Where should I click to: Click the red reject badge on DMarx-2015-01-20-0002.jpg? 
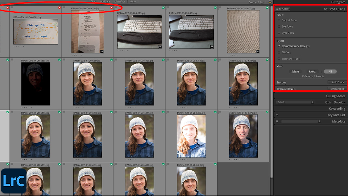click(60, 8)
